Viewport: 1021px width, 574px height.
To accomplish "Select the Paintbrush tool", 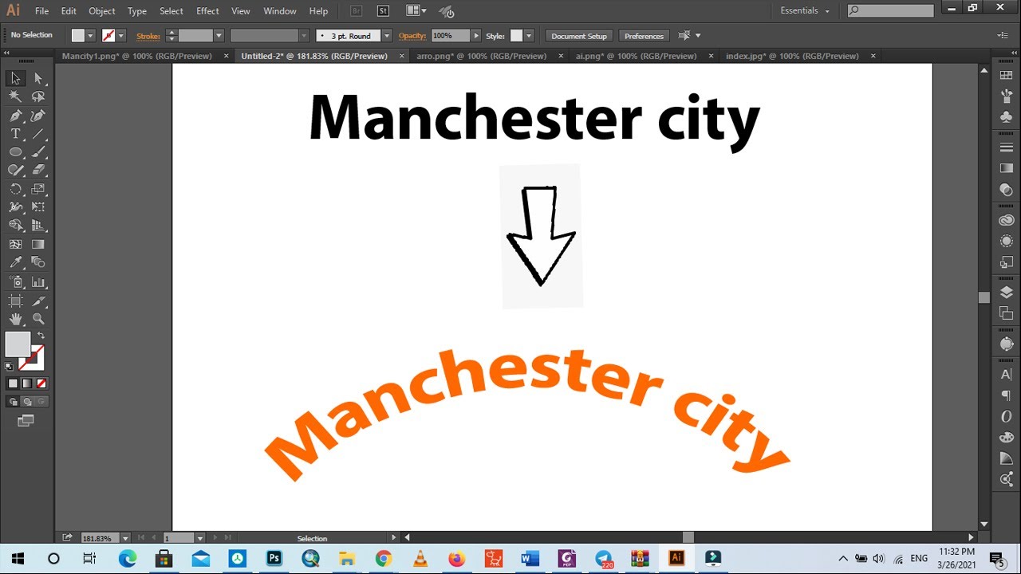I will point(38,152).
